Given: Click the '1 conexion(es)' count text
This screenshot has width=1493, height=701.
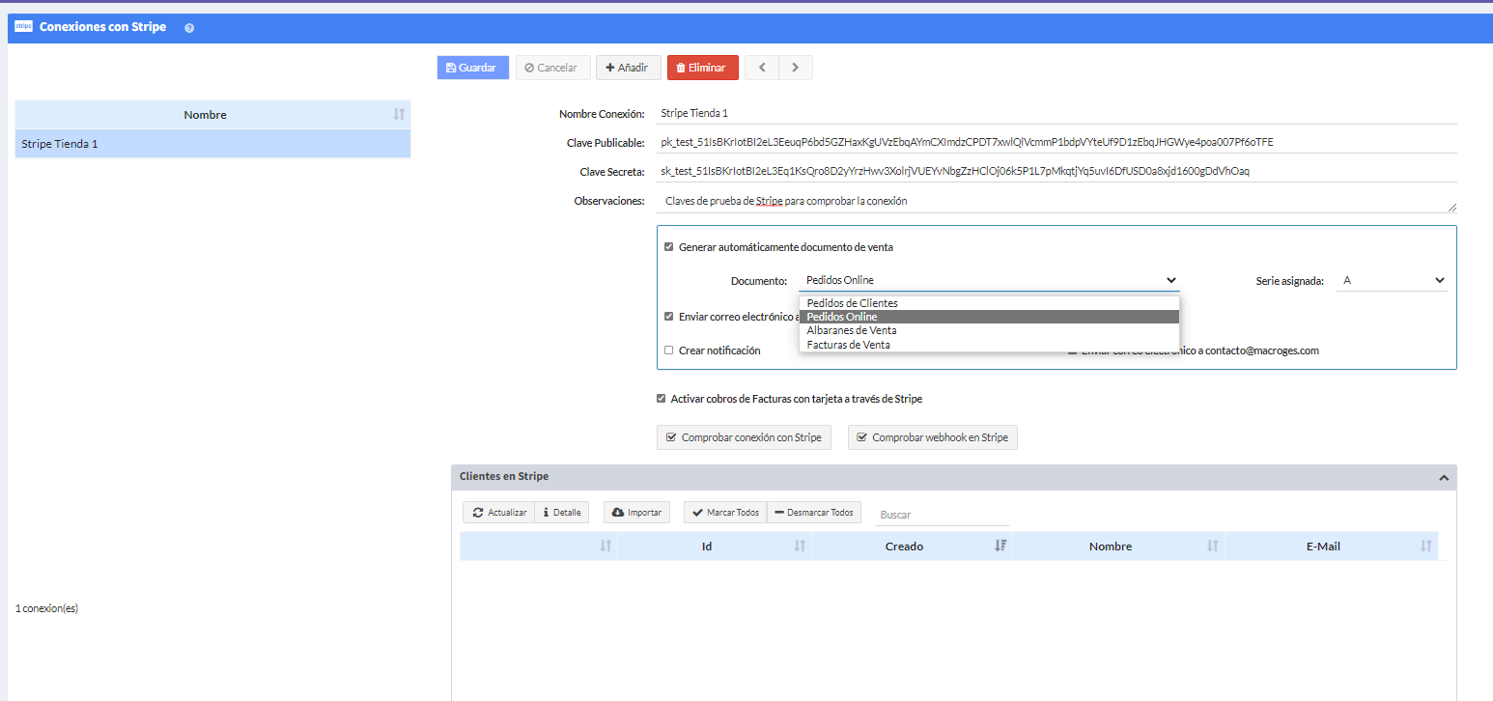Looking at the screenshot, I should pyautogui.click(x=46, y=608).
